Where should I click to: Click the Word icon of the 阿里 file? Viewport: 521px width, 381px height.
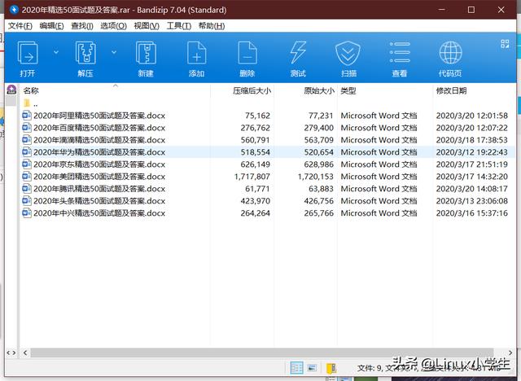[x=27, y=116]
